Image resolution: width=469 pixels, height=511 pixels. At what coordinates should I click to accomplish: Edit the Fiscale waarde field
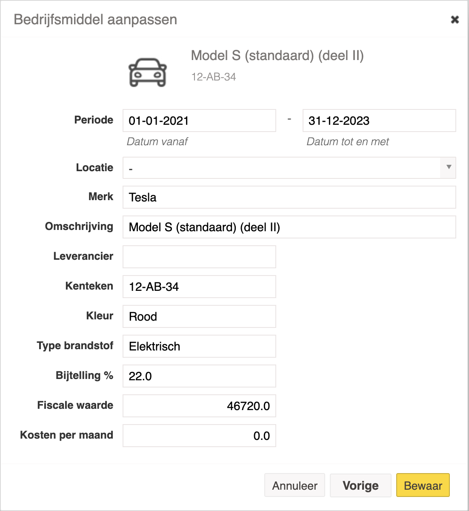(x=199, y=406)
